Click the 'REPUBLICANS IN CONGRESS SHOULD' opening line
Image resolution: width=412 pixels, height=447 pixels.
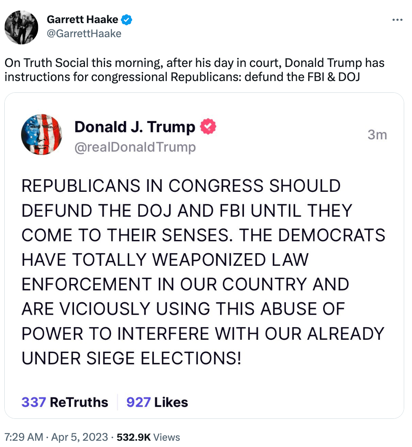(x=181, y=186)
